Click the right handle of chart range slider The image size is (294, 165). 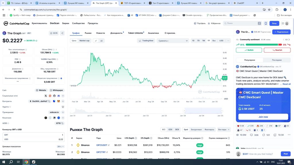[222, 111]
